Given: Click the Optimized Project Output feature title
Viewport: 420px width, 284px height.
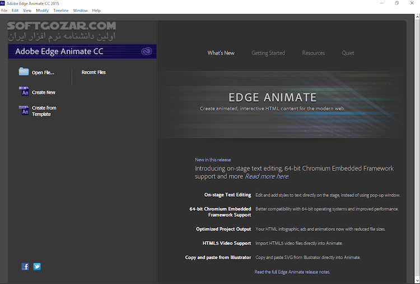Looking at the screenshot, I should pyautogui.click(x=223, y=229).
